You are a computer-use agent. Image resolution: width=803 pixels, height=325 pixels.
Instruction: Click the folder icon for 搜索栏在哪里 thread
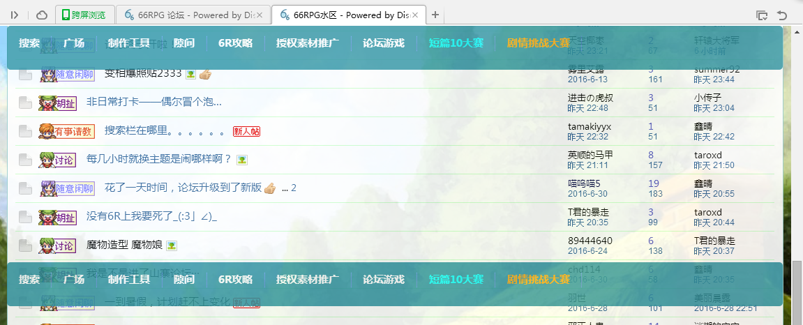tap(26, 132)
